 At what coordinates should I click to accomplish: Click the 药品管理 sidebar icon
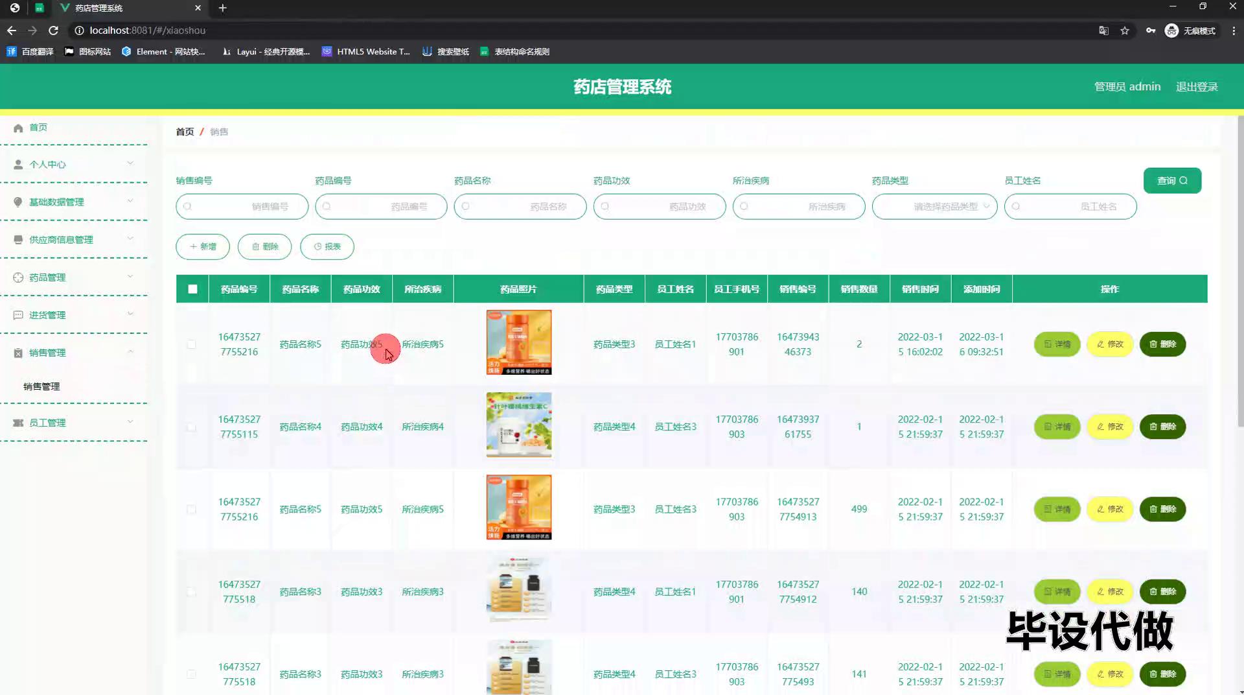pos(18,277)
